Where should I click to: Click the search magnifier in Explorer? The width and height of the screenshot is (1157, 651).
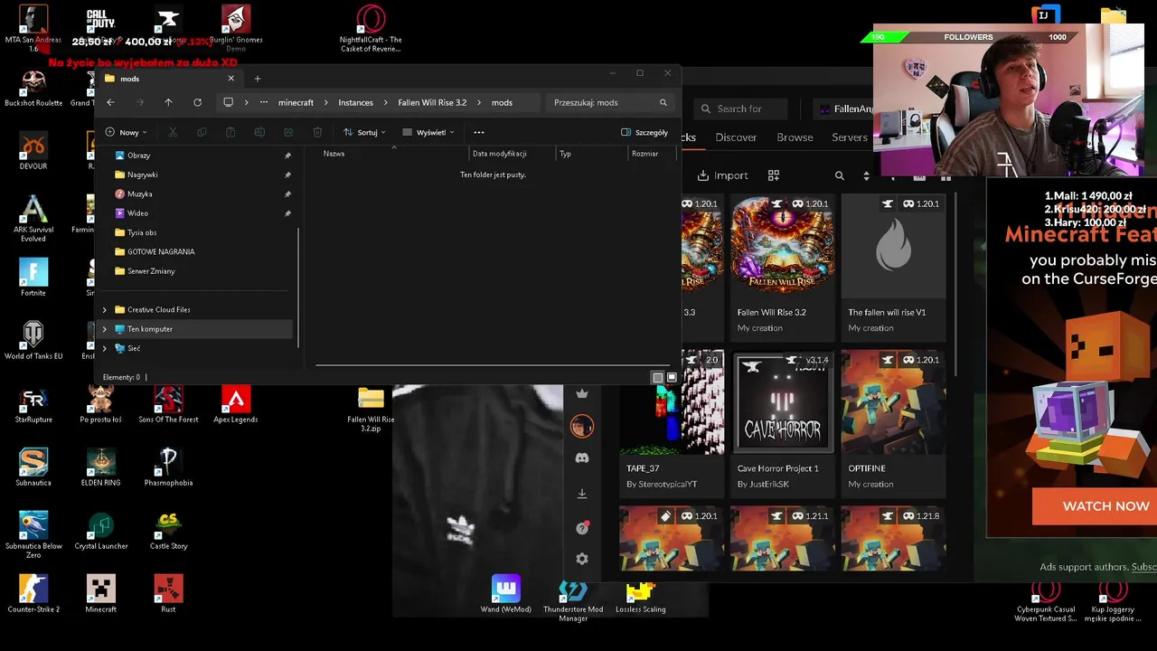[663, 102]
